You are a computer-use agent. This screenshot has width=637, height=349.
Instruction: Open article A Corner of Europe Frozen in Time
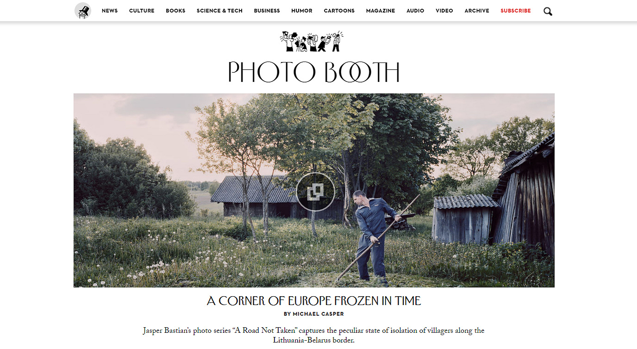pos(314,301)
